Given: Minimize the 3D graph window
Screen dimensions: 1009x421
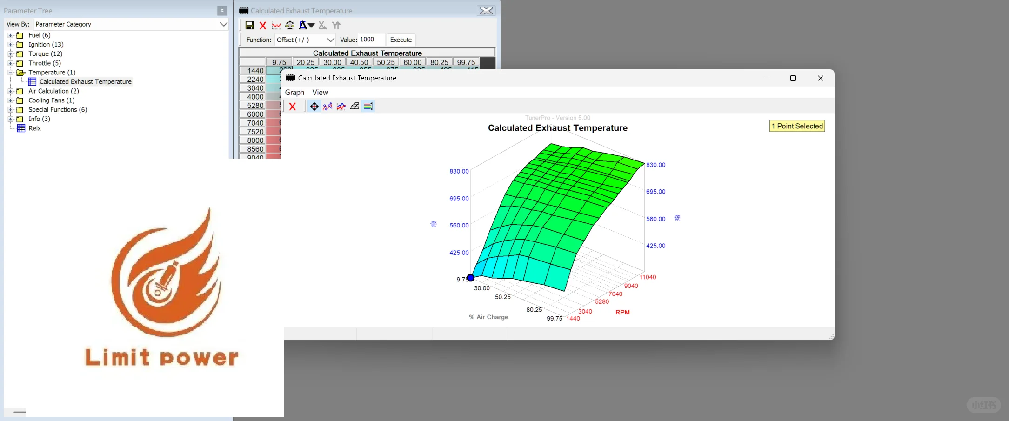Looking at the screenshot, I should [766, 78].
